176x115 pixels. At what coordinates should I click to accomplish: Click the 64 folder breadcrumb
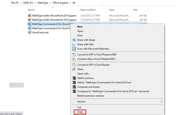pyautogui.click(x=74, y=3)
